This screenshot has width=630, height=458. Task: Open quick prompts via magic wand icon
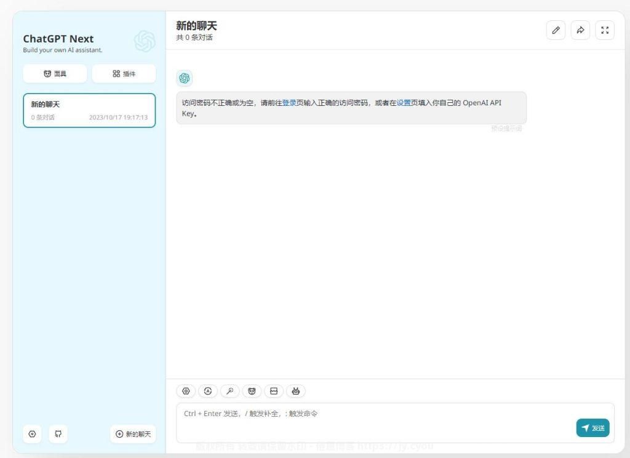click(x=229, y=391)
